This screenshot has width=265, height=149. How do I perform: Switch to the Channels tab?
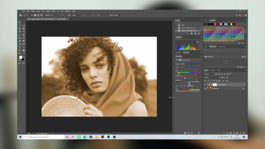(x=212, y=70)
